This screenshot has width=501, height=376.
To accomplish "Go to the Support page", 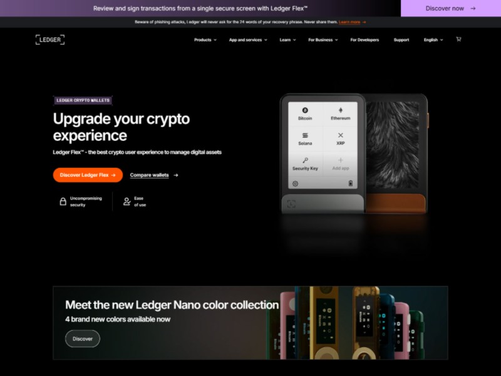I will click(401, 40).
